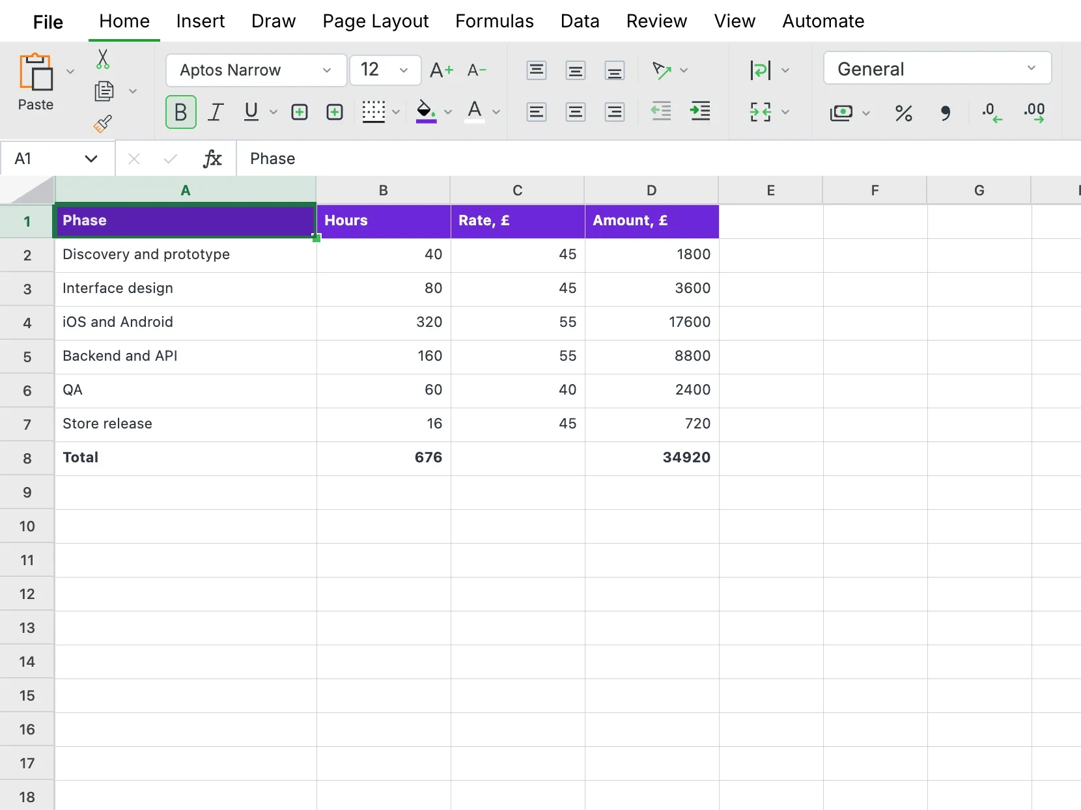Center text horizontally
The width and height of the screenshot is (1081, 810).
[576, 112]
